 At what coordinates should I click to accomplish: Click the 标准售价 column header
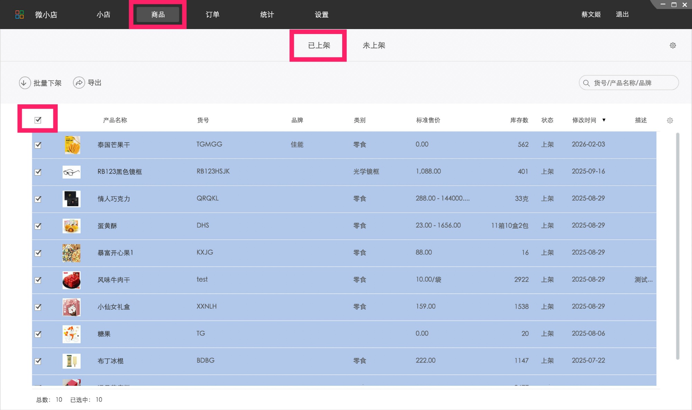428,120
